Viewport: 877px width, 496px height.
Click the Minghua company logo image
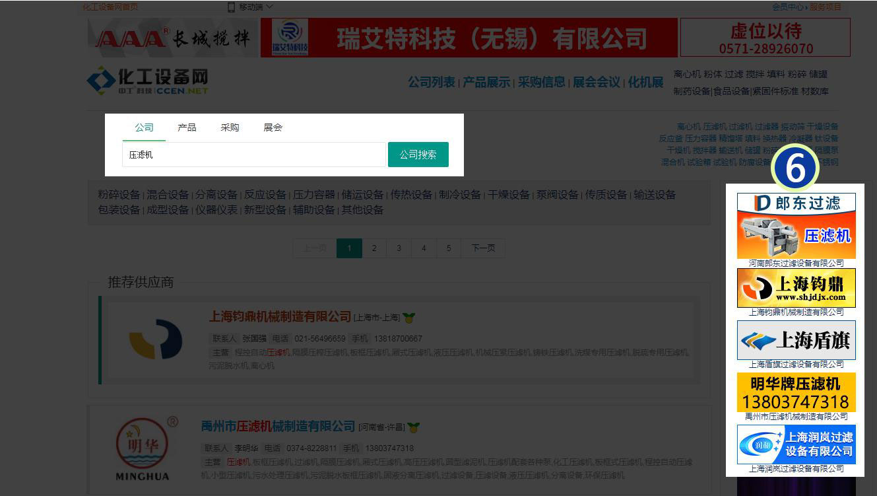tap(143, 448)
